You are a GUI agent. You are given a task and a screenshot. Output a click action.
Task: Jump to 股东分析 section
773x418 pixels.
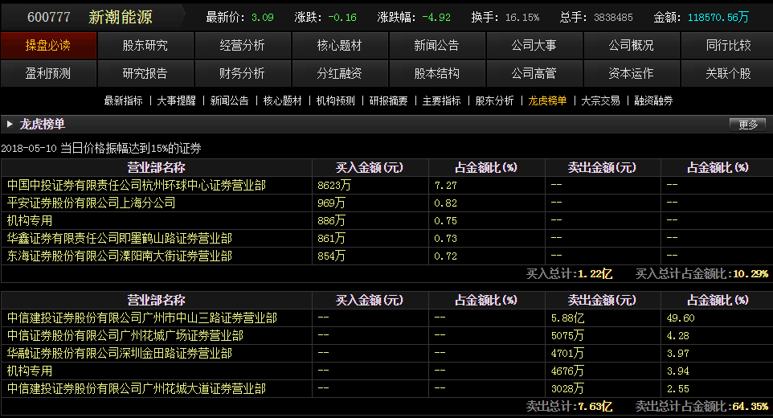point(494,101)
